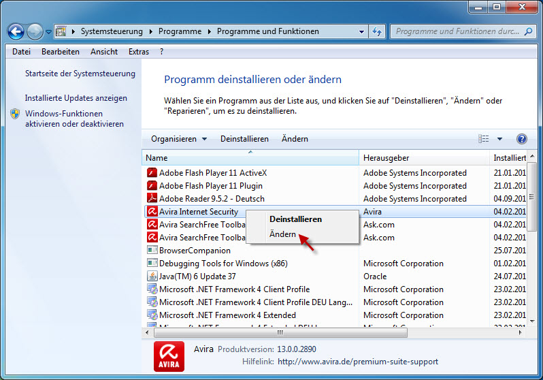Open the Datei menu
This screenshot has width=543, height=380.
click(22, 52)
